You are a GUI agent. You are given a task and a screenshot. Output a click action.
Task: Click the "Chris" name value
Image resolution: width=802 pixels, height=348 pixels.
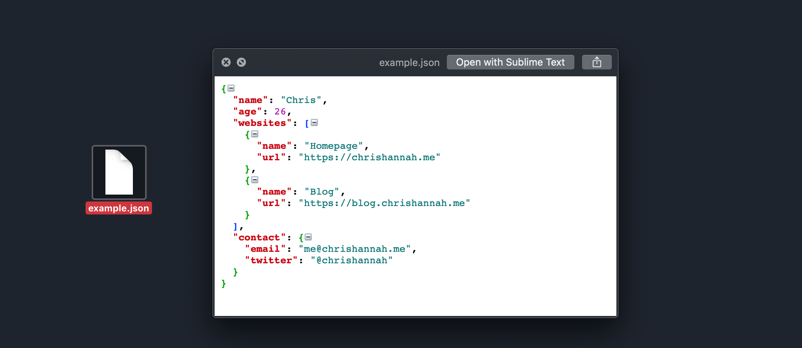point(301,100)
